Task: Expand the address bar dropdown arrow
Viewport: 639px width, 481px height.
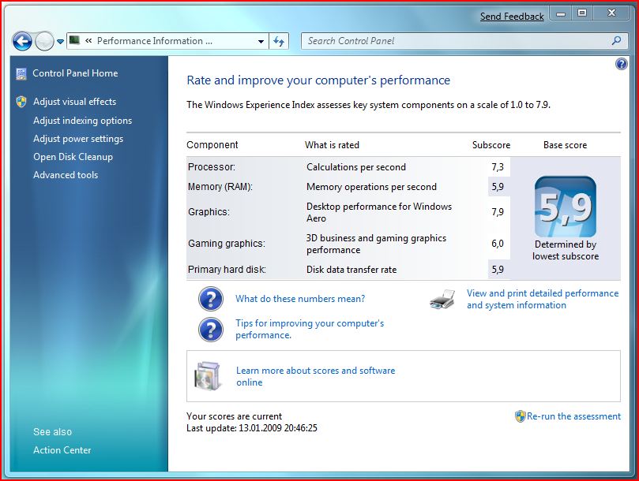Action: (261, 42)
